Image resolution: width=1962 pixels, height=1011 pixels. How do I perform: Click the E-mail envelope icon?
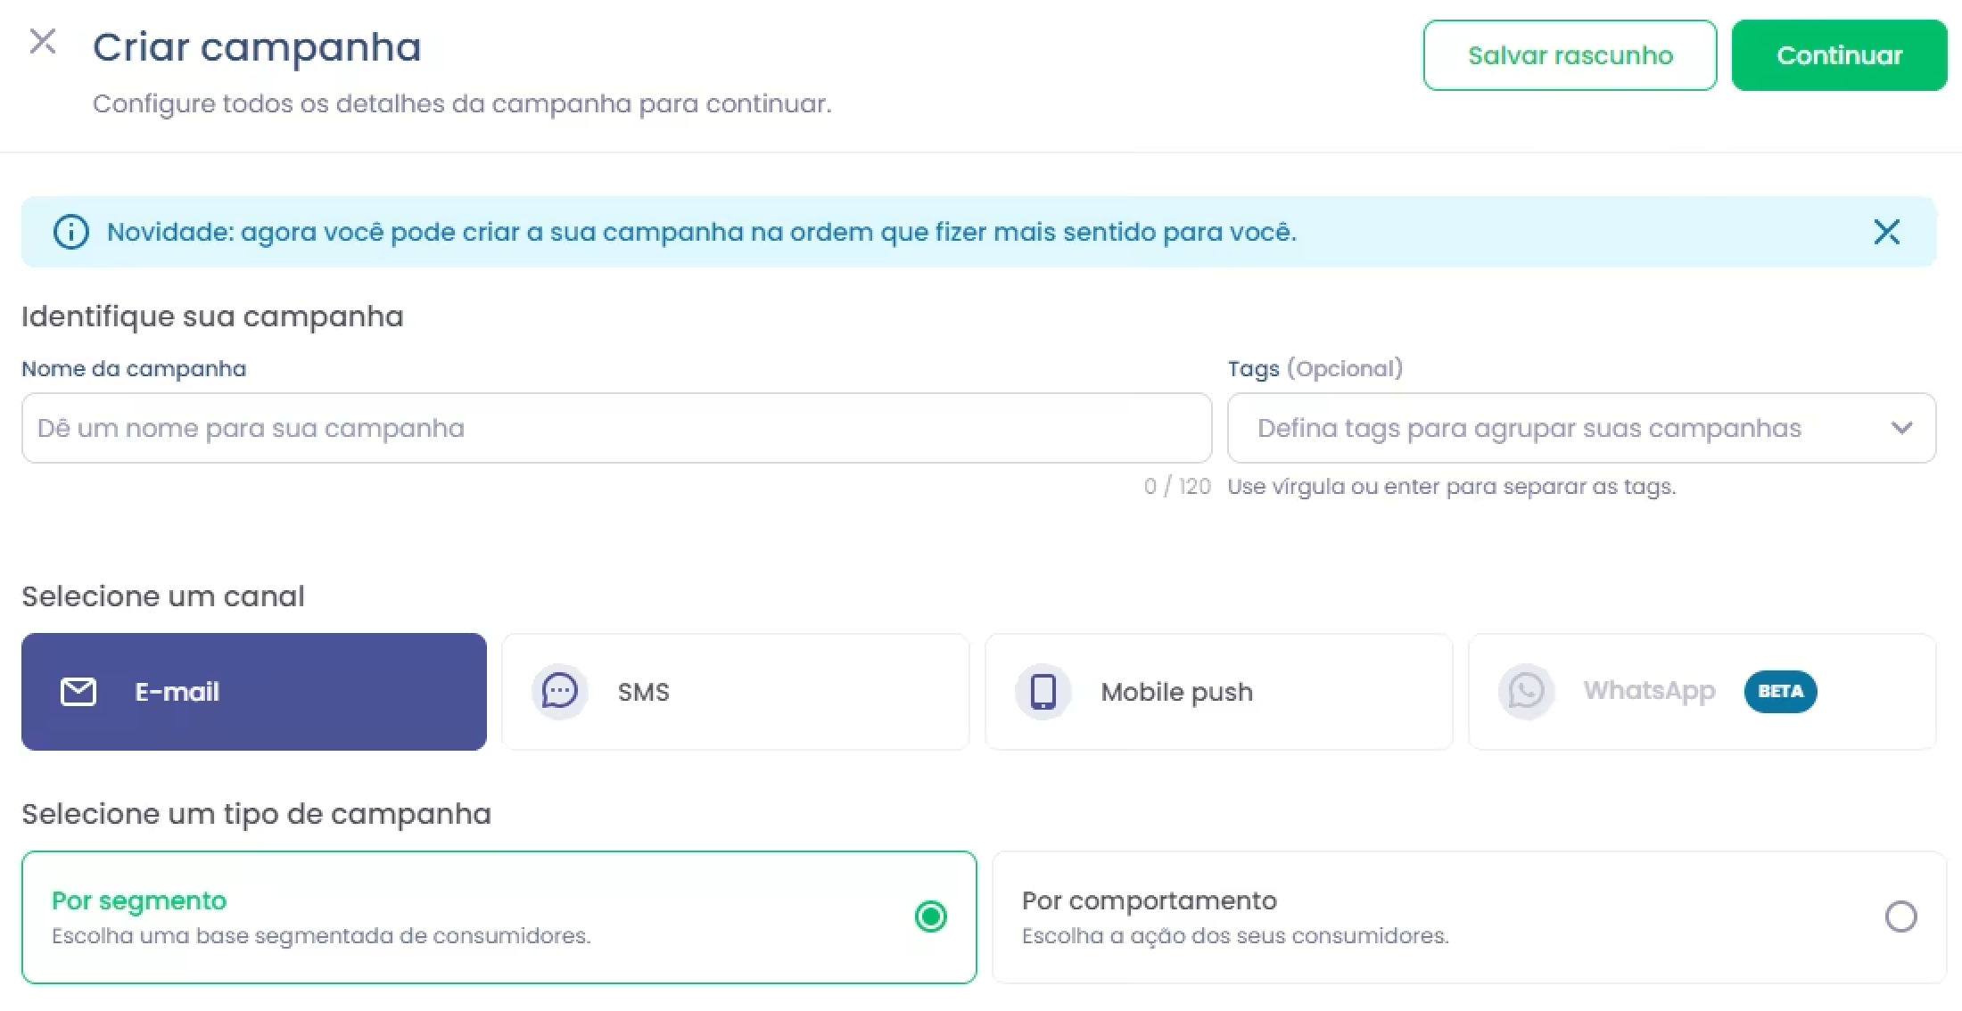[x=78, y=692]
